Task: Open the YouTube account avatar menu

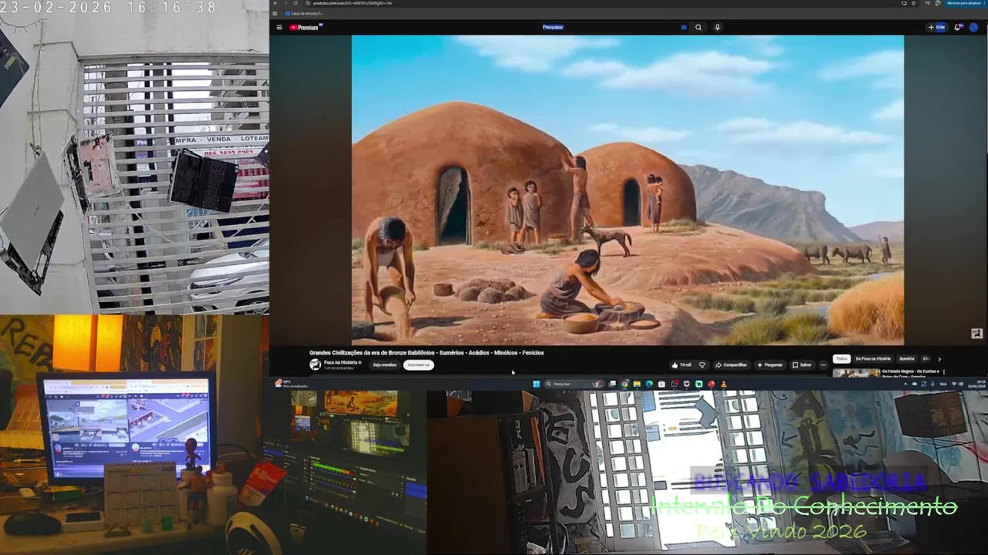Action: (x=973, y=27)
